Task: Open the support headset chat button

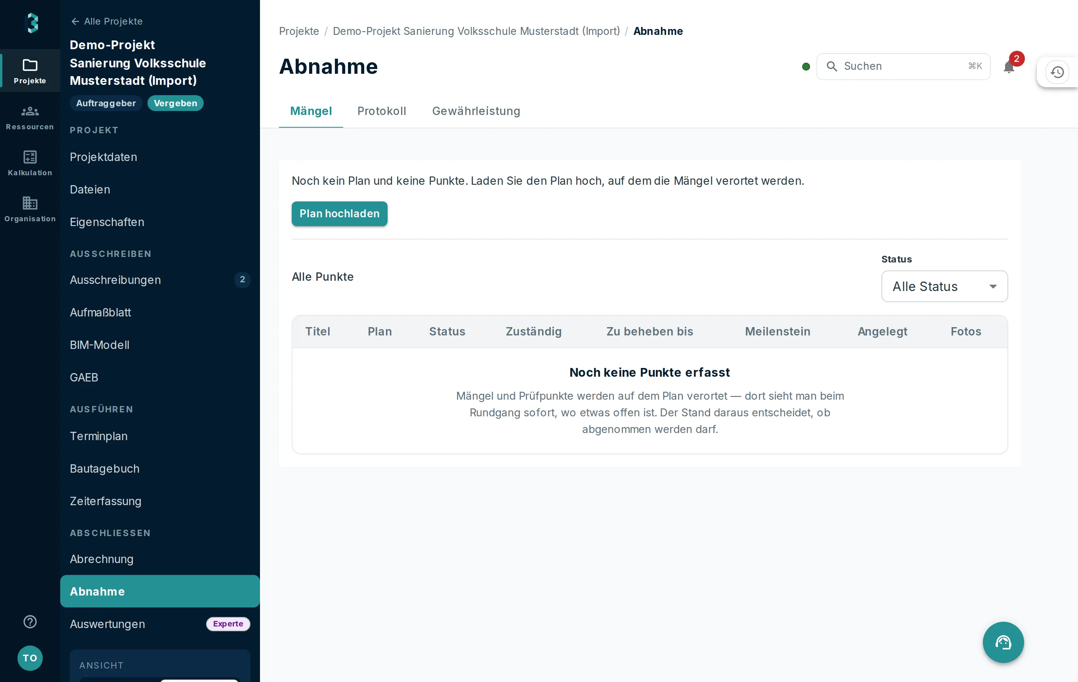Action: [x=1003, y=642]
